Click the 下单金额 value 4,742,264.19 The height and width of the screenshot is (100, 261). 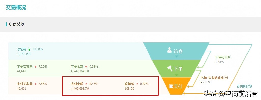pos(80,71)
